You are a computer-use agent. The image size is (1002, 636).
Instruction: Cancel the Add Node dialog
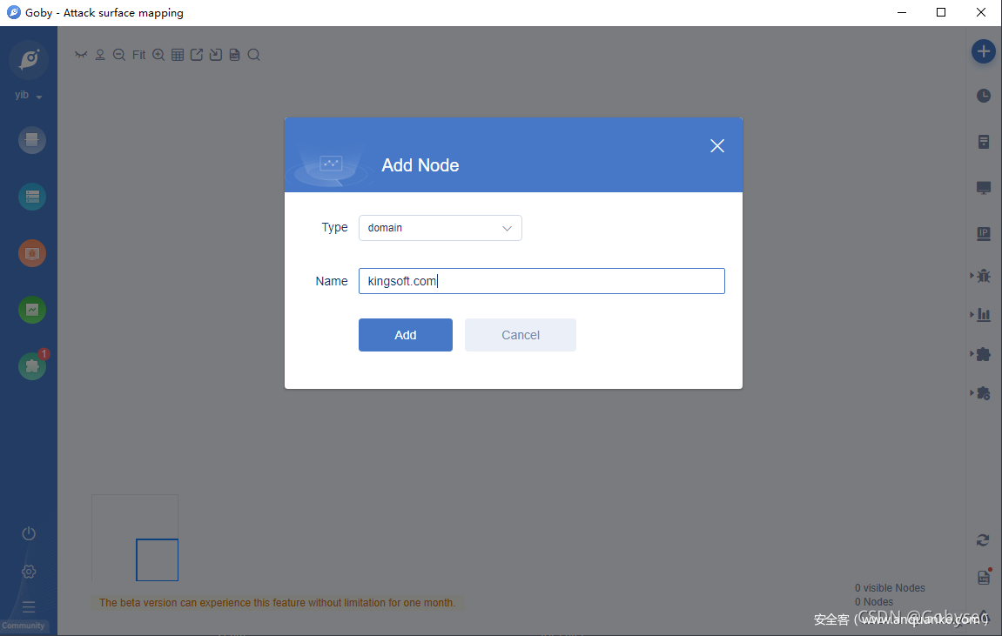click(520, 335)
